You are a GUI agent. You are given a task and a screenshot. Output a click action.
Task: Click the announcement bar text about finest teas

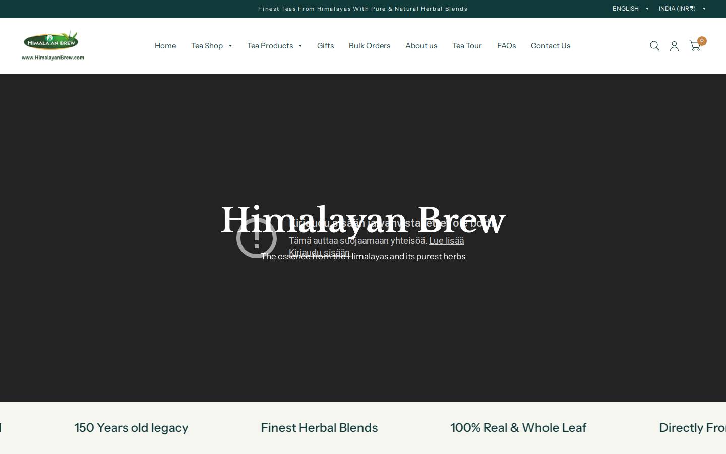pos(363,9)
